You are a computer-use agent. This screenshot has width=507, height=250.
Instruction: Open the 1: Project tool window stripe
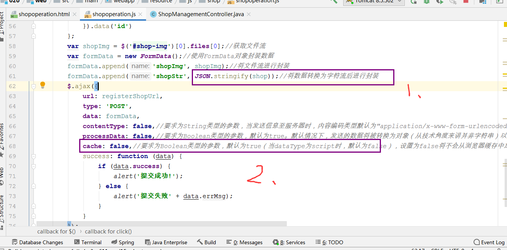[2, 26]
